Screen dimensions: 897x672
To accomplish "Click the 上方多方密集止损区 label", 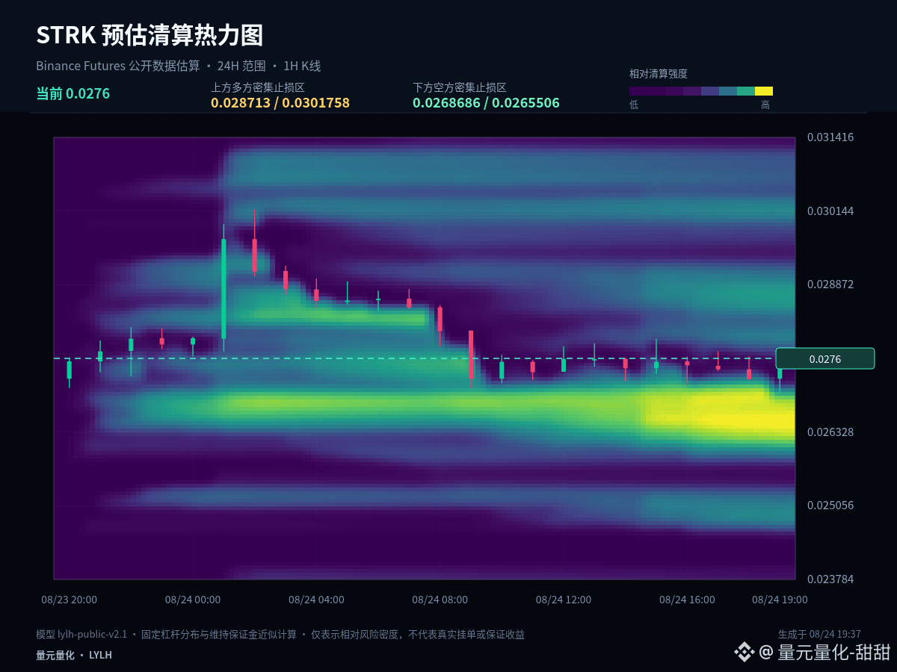I will click(258, 87).
